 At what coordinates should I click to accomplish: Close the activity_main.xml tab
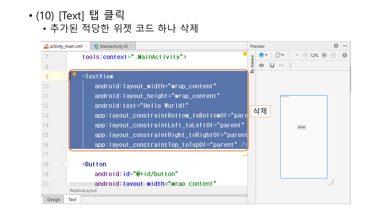(x=86, y=46)
